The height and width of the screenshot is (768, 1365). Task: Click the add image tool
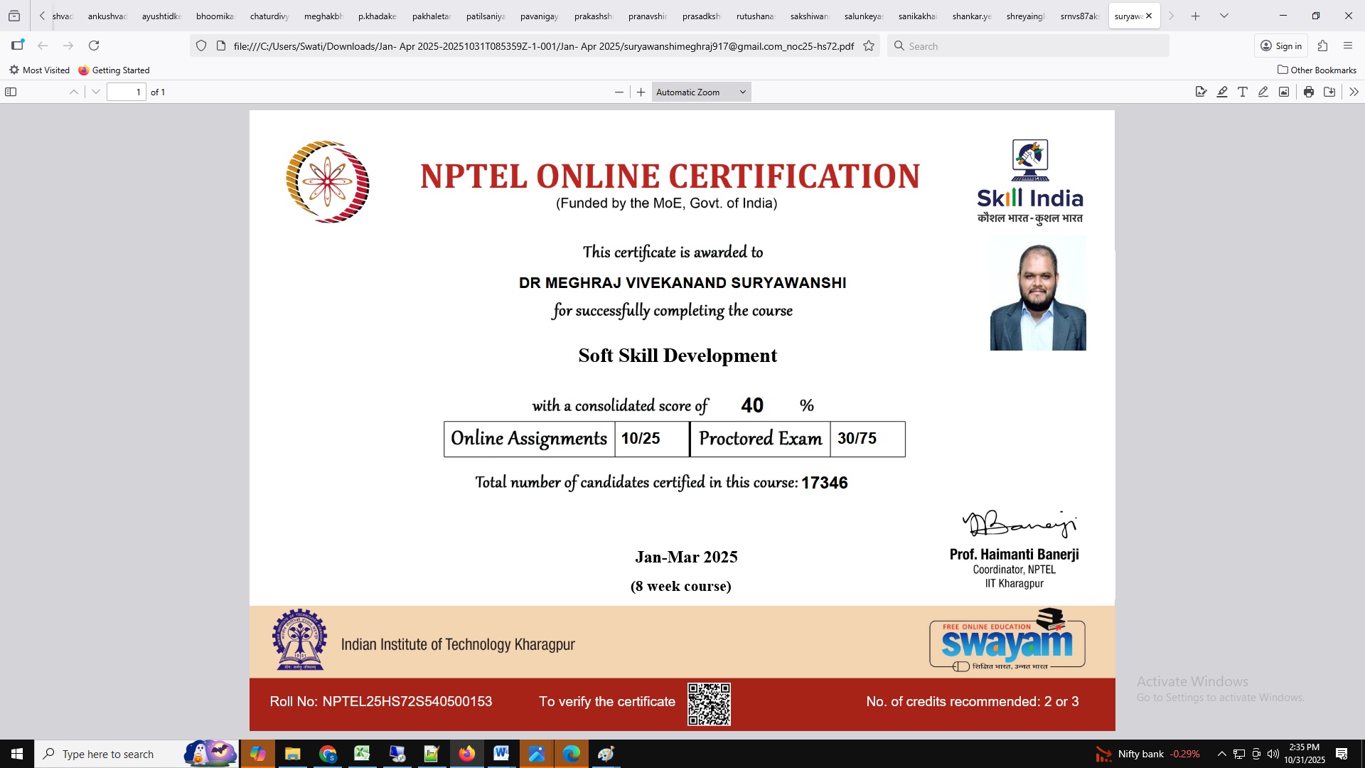point(1284,92)
